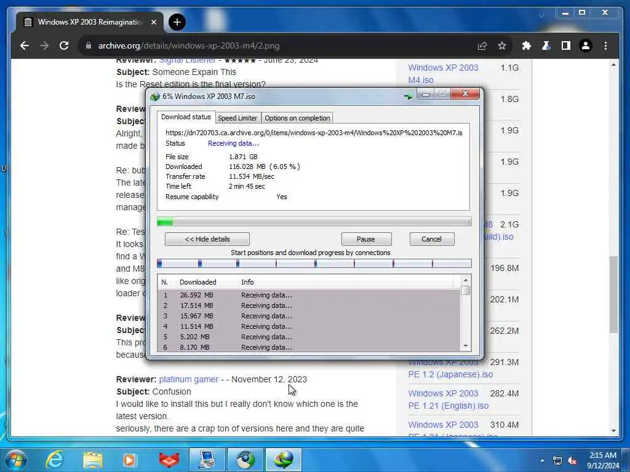Select connection row 11.514 MB
Image resolution: width=630 pixels, height=472 pixels.
click(x=309, y=326)
